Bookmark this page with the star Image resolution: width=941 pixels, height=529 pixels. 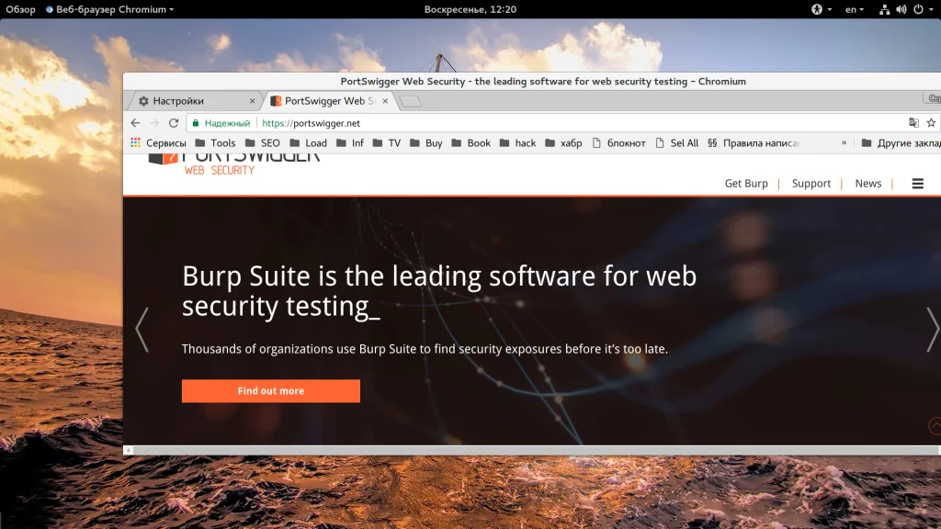(931, 122)
